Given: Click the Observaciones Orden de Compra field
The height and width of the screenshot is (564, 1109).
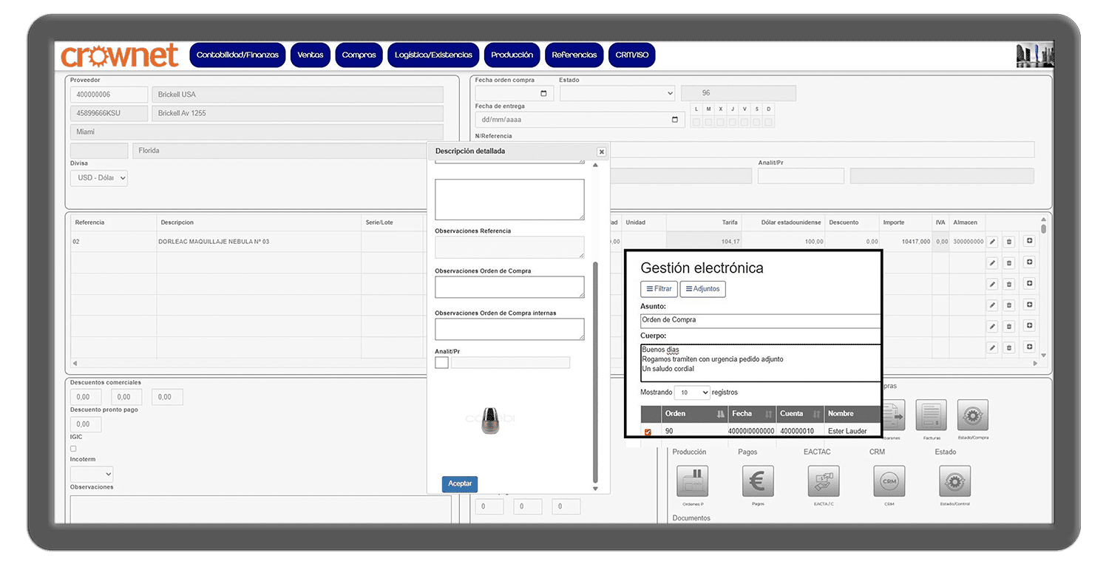Looking at the screenshot, I should point(509,287).
